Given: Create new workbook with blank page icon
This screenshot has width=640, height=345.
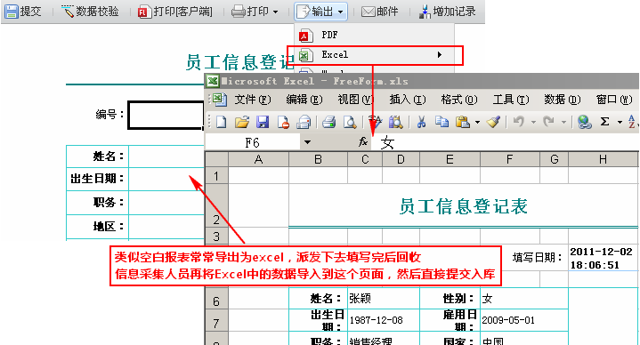Looking at the screenshot, I should [222, 122].
